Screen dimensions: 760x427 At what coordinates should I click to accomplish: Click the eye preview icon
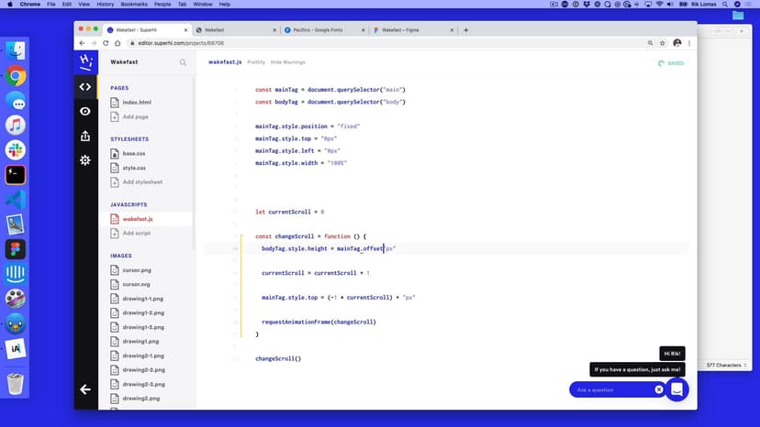pos(85,111)
